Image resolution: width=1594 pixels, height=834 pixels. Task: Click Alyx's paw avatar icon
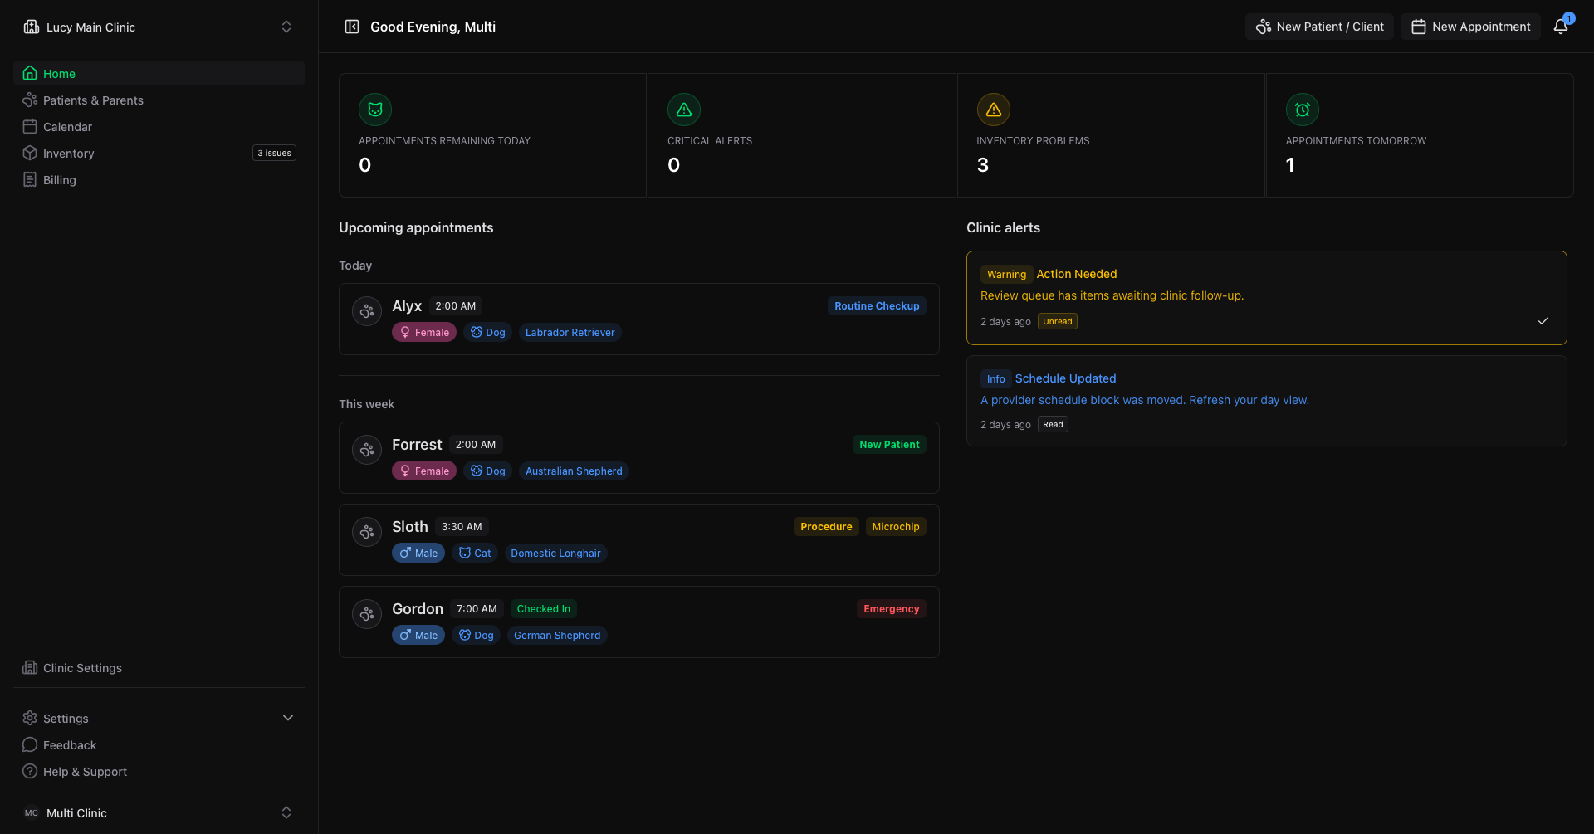coord(367,311)
